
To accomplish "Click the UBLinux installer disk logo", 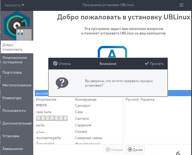I will pos(17,26).
